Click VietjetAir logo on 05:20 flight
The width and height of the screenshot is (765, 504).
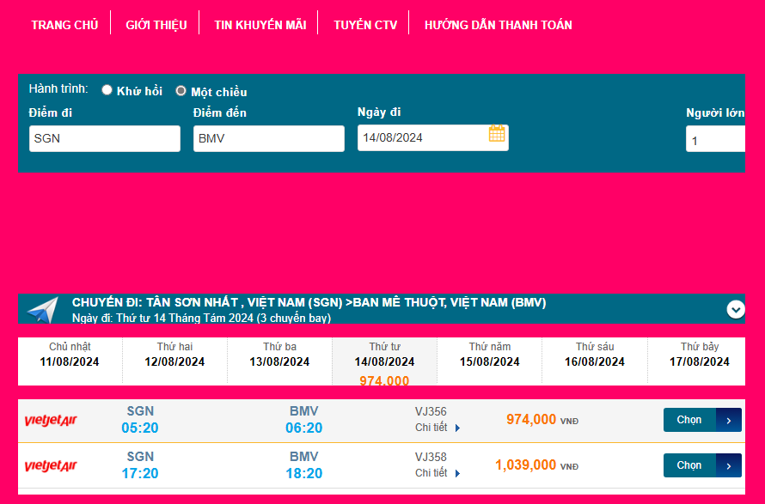52,420
